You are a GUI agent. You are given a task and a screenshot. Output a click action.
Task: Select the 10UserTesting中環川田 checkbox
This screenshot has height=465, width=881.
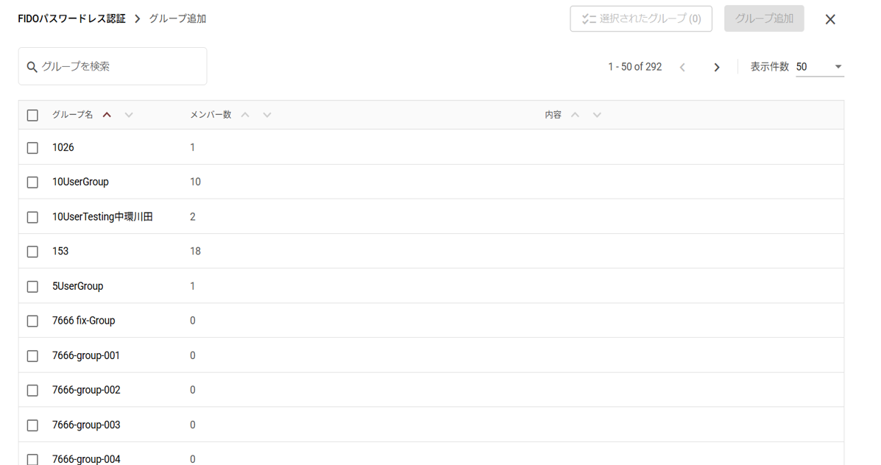(x=32, y=217)
